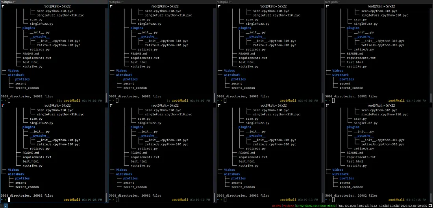Open group menu icon in 18s prompt pane

(x=3, y=6)
